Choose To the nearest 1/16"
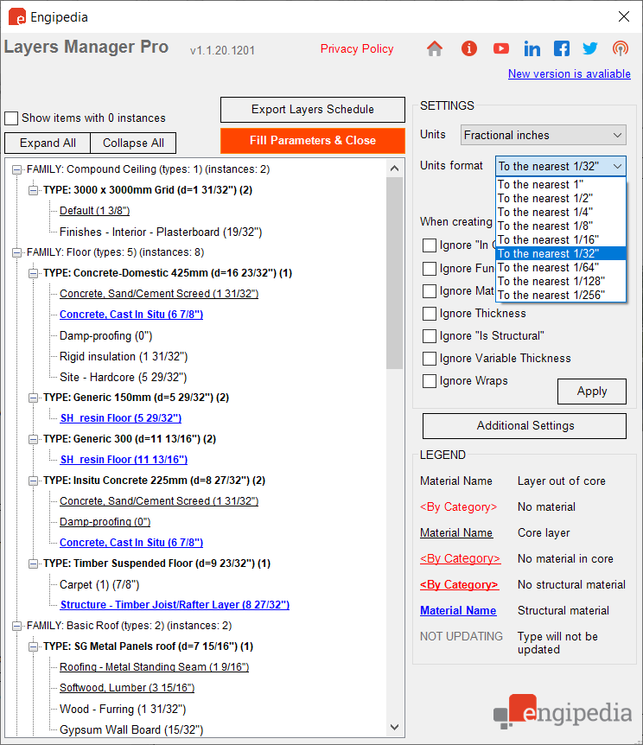The image size is (643, 745). tap(561, 239)
